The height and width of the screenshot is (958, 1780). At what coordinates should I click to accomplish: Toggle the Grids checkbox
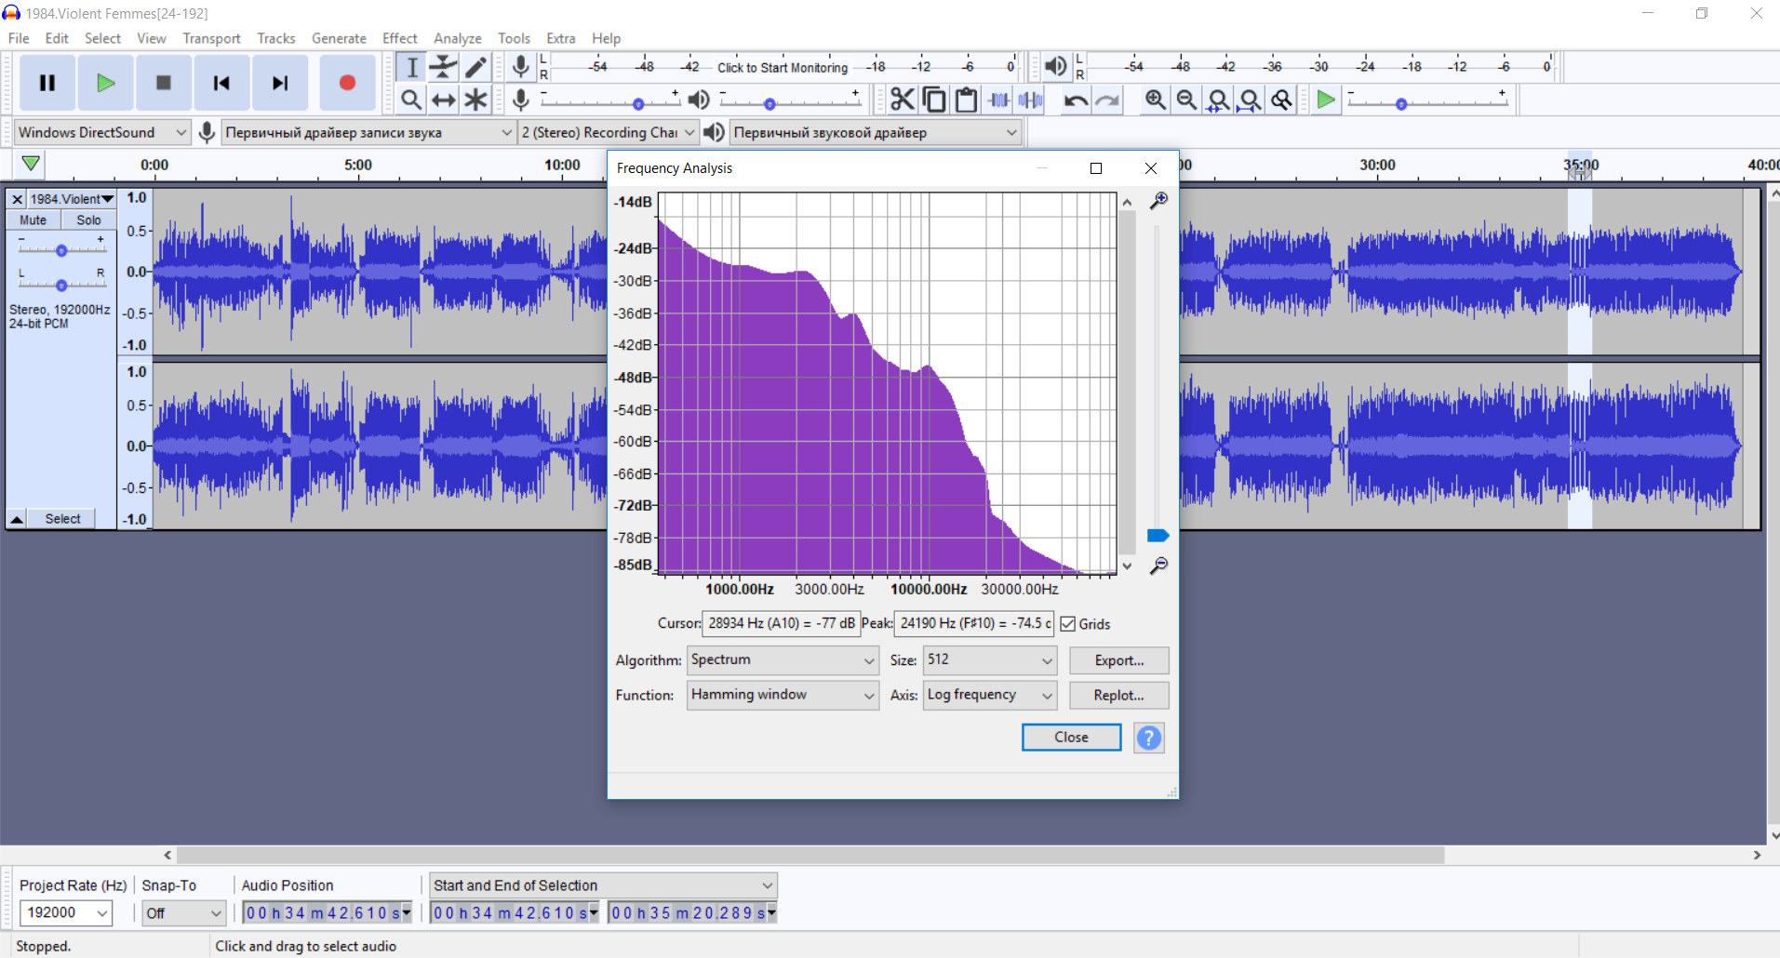point(1068,624)
